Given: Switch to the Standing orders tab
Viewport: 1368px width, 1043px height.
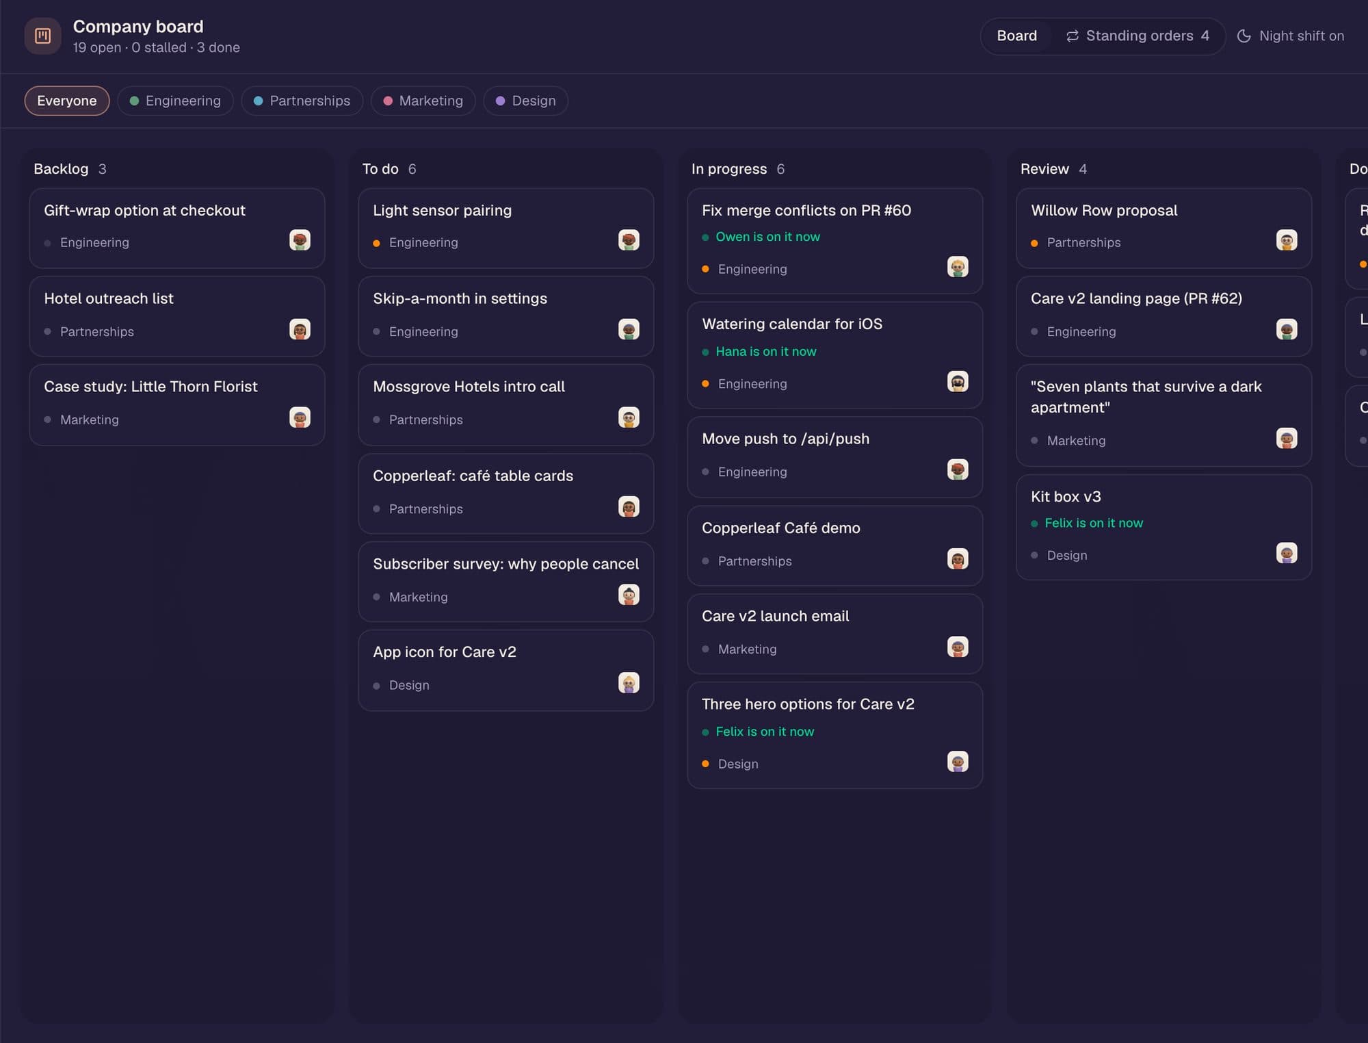Looking at the screenshot, I should 1137,36.
